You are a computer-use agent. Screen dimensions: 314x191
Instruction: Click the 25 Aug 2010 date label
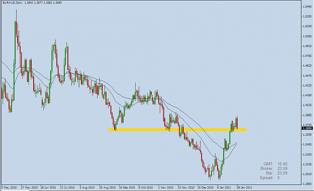pos(108,187)
